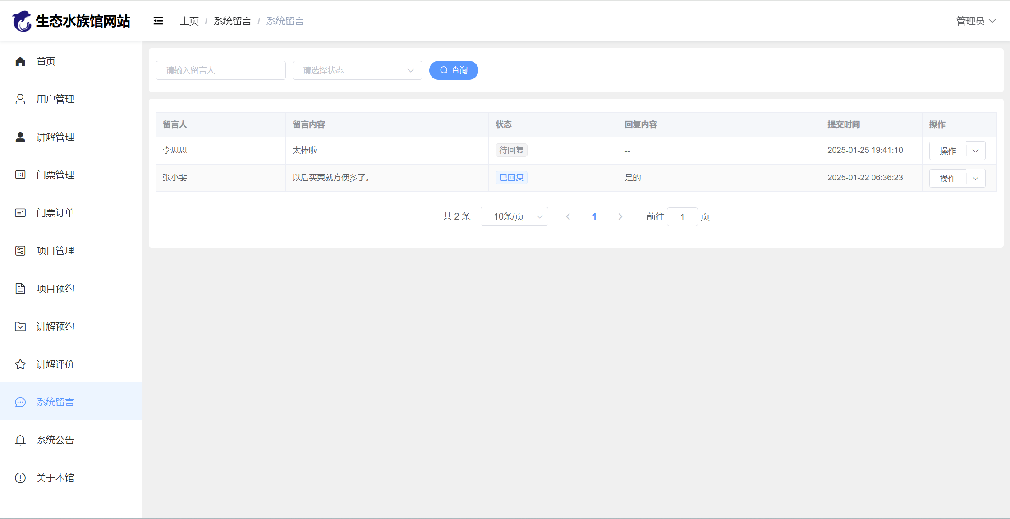Click the chat bubble icon for 系统留言
Viewport: 1010px width, 519px height.
[x=20, y=402]
